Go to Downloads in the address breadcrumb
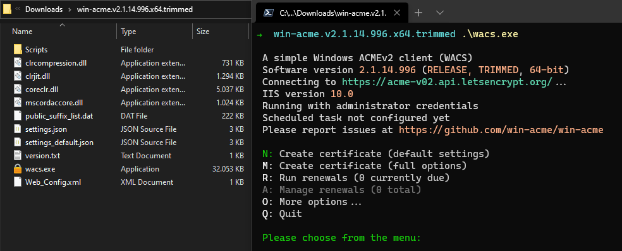622x251 pixels. pyautogui.click(x=44, y=9)
